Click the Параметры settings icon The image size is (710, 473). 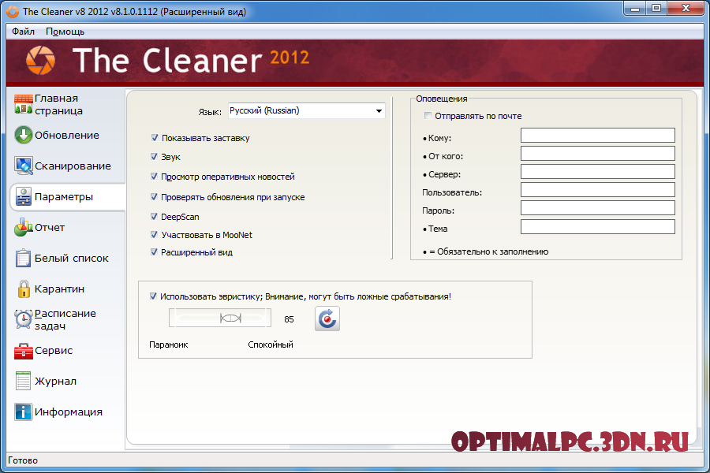pyautogui.click(x=23, y=196)
